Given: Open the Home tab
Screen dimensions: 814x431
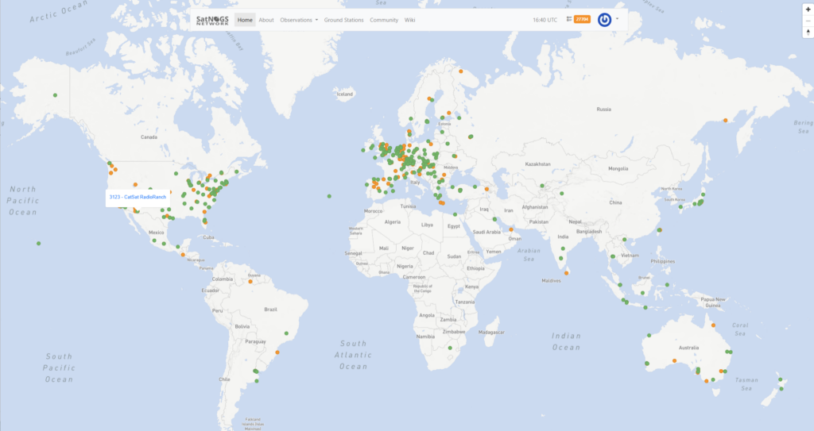Looking at the screenshot, I should [x=245, y=20].
